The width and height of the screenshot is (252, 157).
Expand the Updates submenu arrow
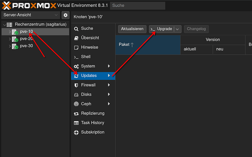[x=109, y=75]
